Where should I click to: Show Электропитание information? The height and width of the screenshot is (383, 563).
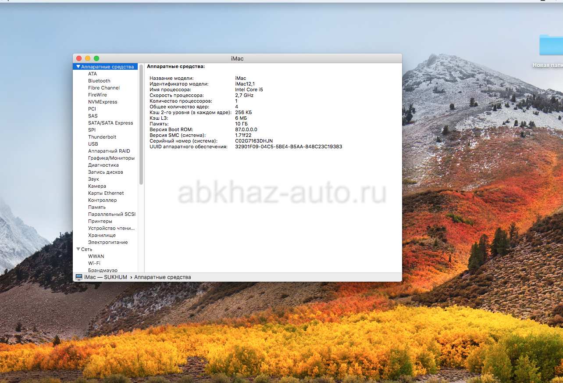click(108, 242)
